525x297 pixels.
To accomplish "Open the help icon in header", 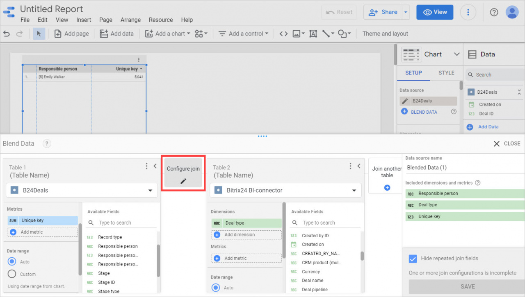I will pyautogui.click(x=494, y=12).
